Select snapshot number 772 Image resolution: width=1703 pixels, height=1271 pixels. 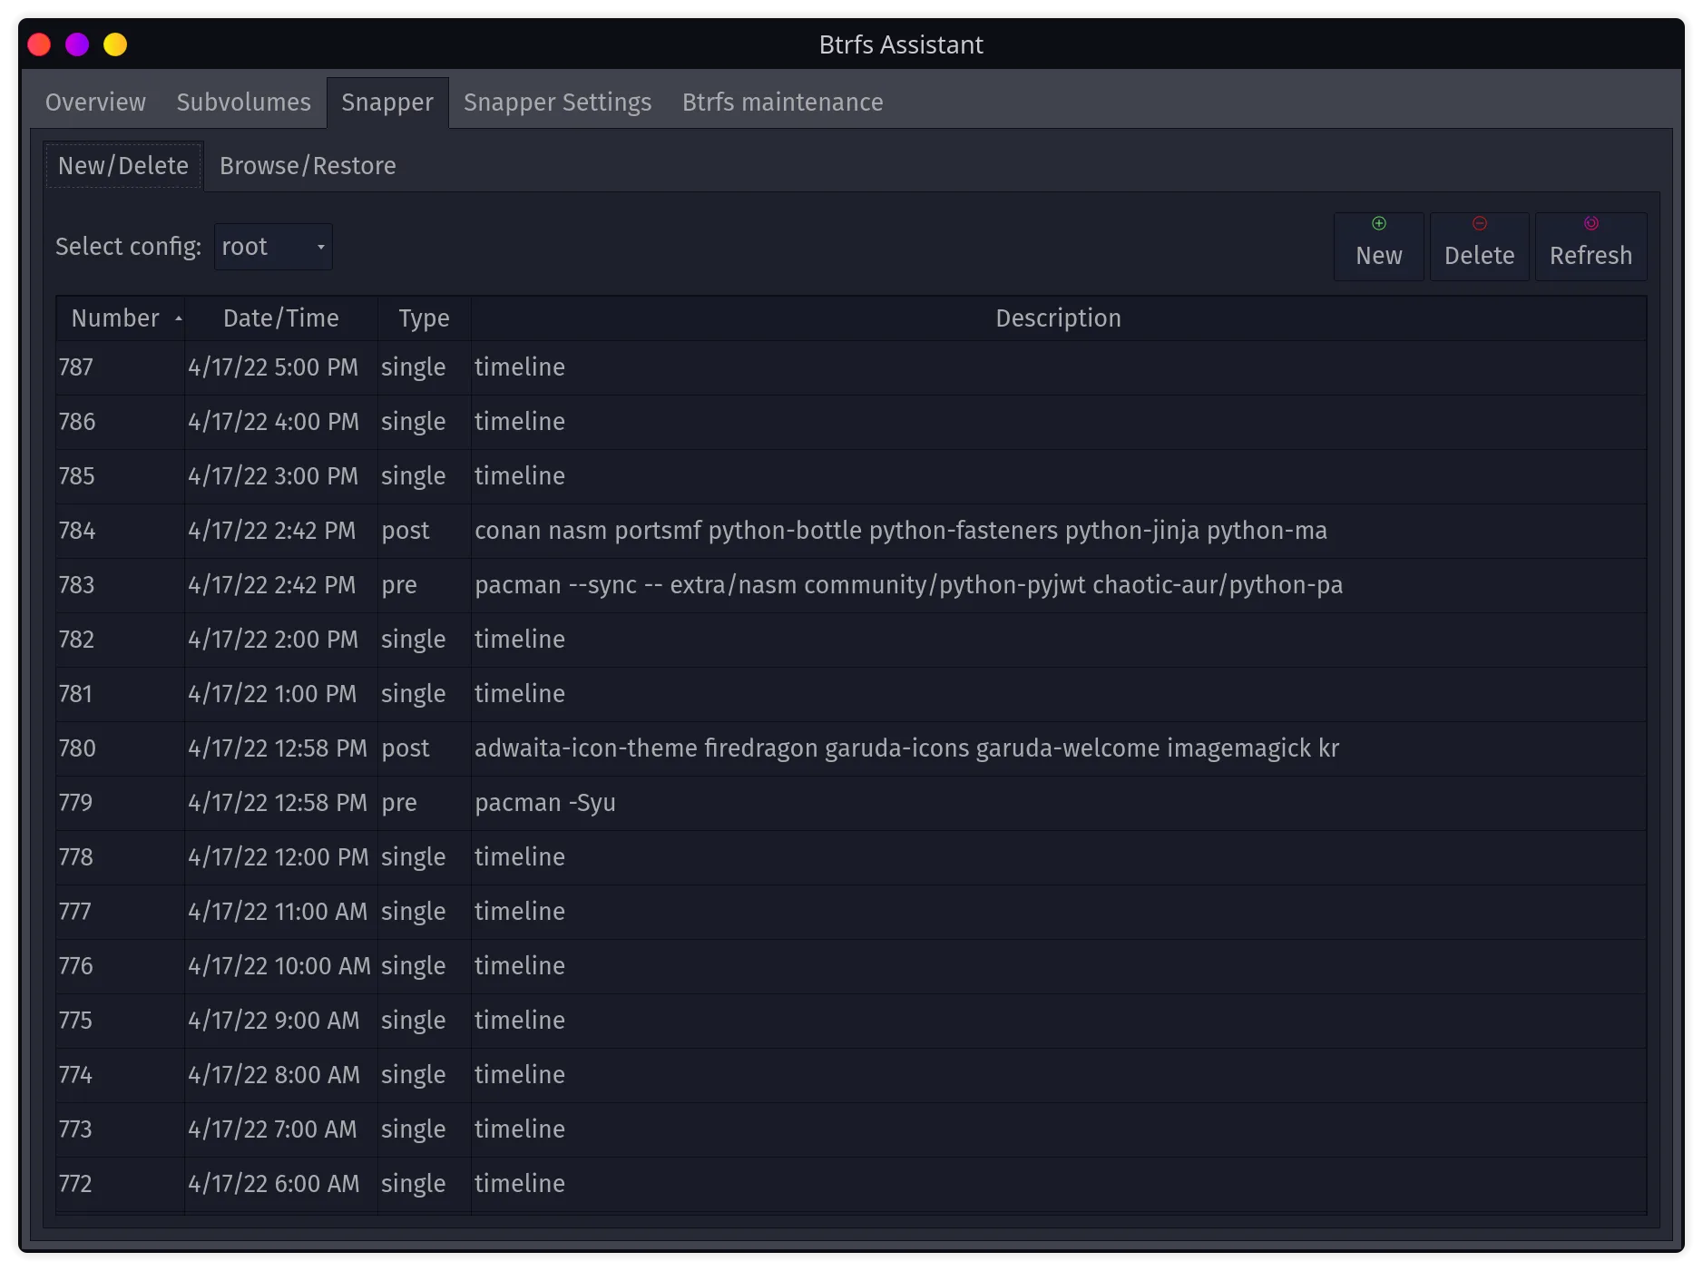click(120, 1184)
